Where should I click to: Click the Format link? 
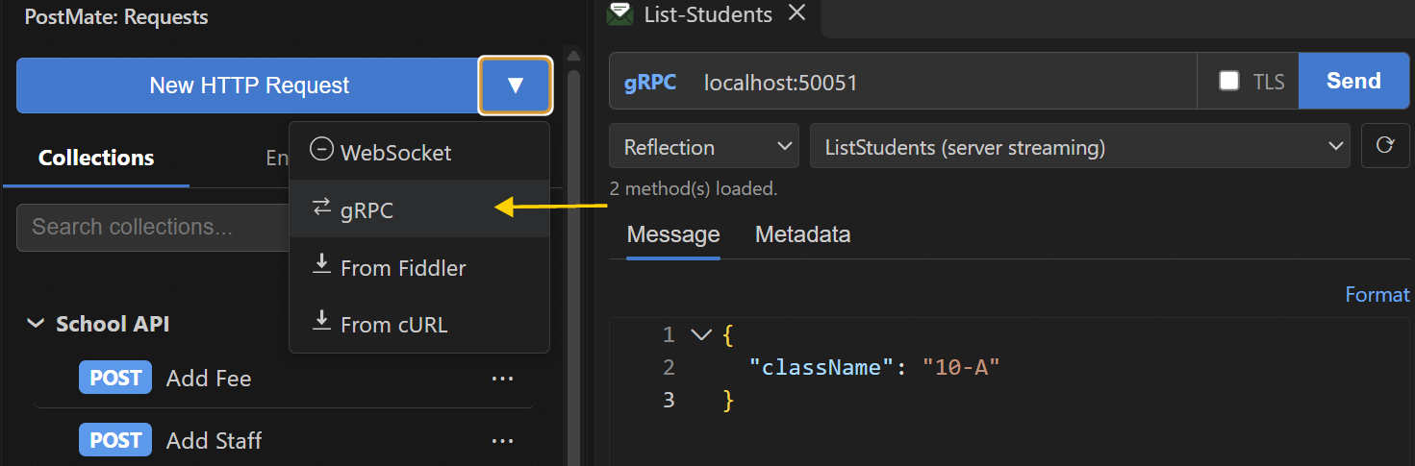[x=1377, y=294]
